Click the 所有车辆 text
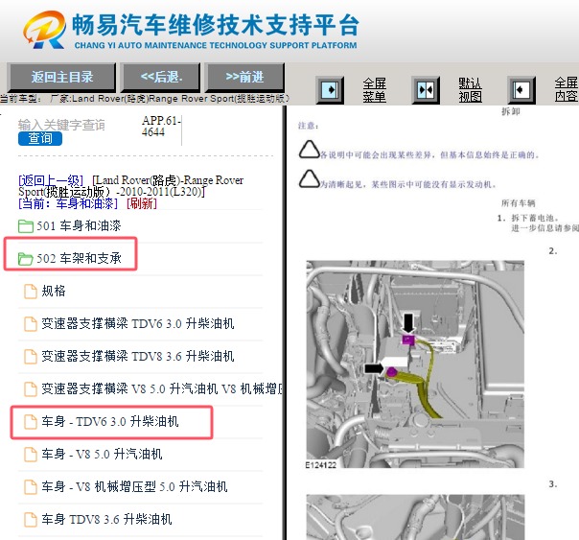Image resolution: width=579 pixels, height=540 pixels. click(x=518, y=202)
